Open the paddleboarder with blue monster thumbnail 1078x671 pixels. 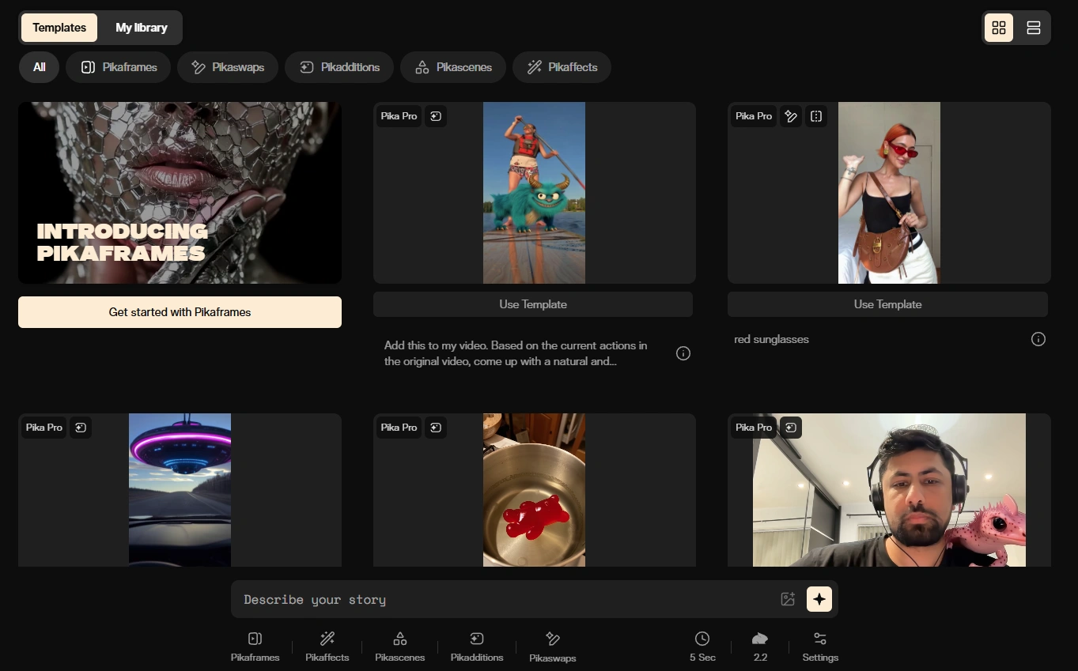click(x=534, y=193)
